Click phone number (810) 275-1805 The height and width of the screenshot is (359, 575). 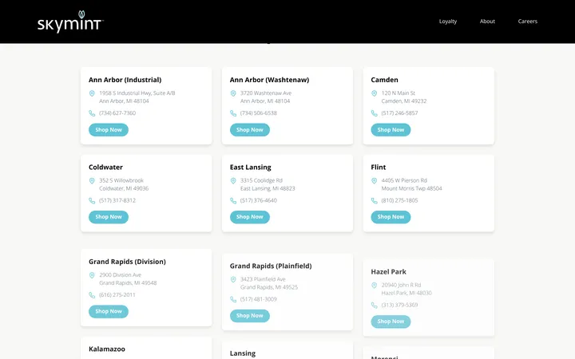point(399,201)
